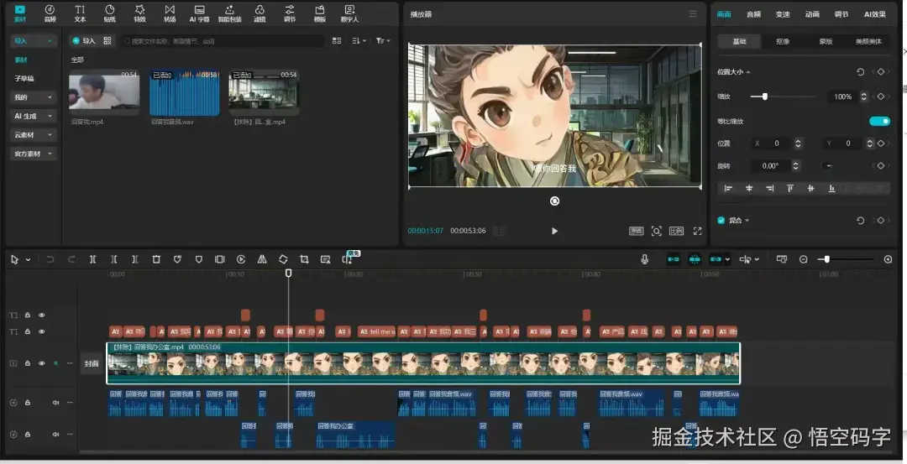Open the 模板 templates panel
Viewport: 907px width, 464px height.
click(320, 13)
